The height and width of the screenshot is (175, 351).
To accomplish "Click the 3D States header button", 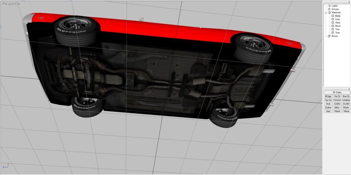I will 337,92.
